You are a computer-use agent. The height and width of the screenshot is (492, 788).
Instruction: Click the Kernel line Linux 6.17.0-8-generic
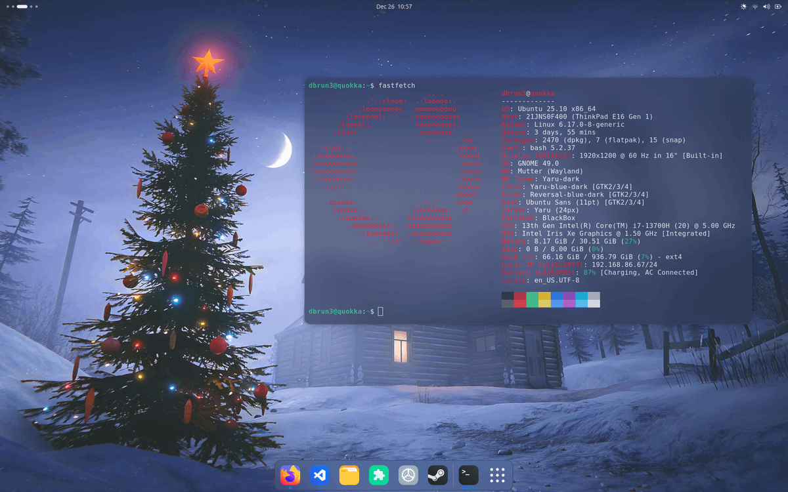tap(563, 125)
